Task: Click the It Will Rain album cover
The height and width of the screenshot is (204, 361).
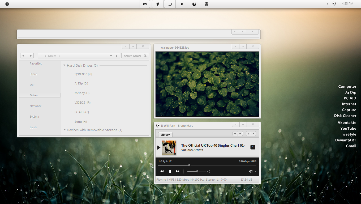Action: pos(169,147)
